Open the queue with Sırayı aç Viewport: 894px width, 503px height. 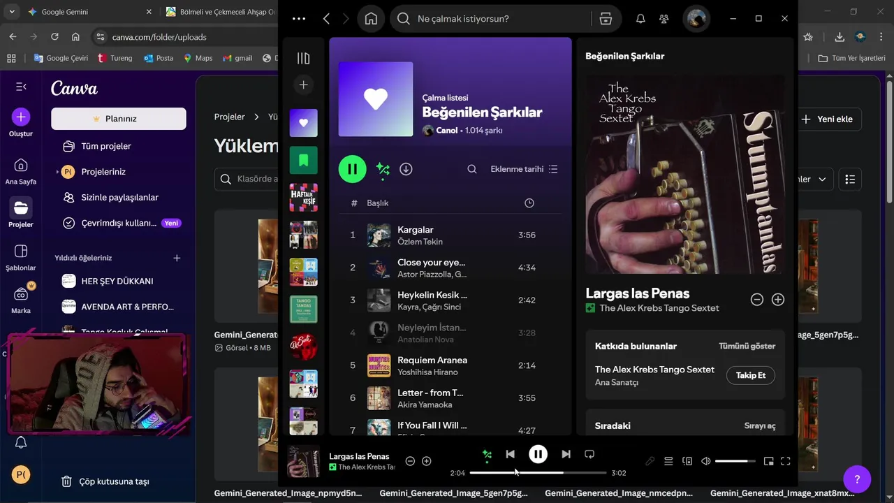(x=760, y=426)
